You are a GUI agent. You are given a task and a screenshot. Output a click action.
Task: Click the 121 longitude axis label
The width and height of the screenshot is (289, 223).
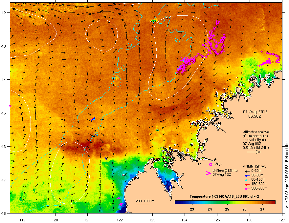click(x=87, y=220)
